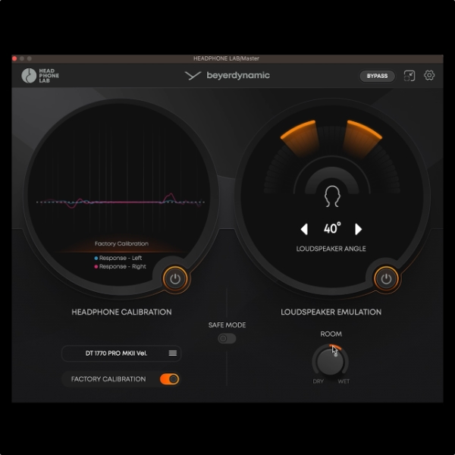The width and height of the screenshot is (455, 455).
Task: Toggle Headphone Calibration power button
Action: point(175,279)
